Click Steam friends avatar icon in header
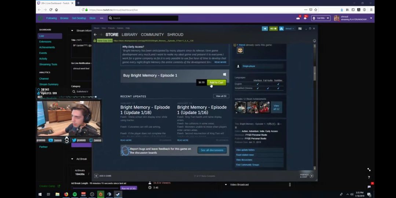396x198 pixels. [x=281, y=29]
